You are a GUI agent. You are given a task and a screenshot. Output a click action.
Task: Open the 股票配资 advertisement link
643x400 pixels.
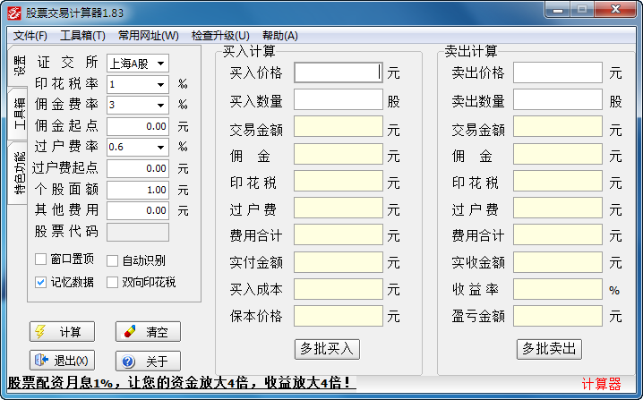[x=182, y=383]
